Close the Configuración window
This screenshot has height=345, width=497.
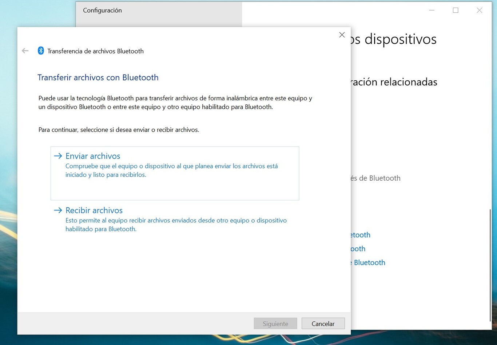(x=479, y=11)
